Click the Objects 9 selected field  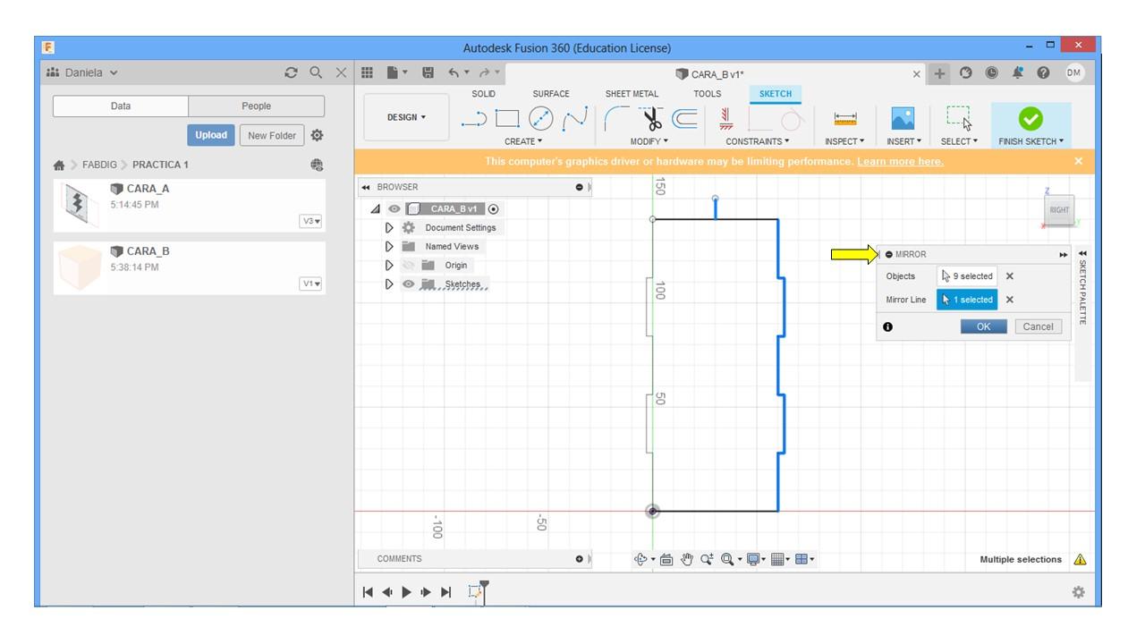tap(967, 276)
